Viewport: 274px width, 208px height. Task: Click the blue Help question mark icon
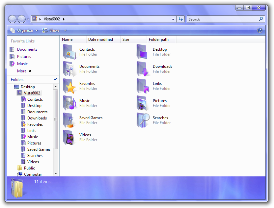260,30
